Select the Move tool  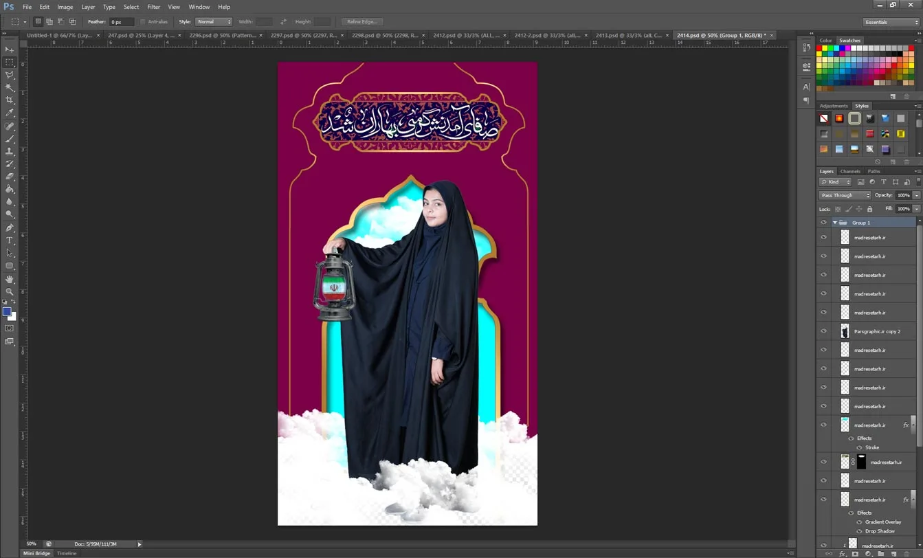click(x=10, y=49)
